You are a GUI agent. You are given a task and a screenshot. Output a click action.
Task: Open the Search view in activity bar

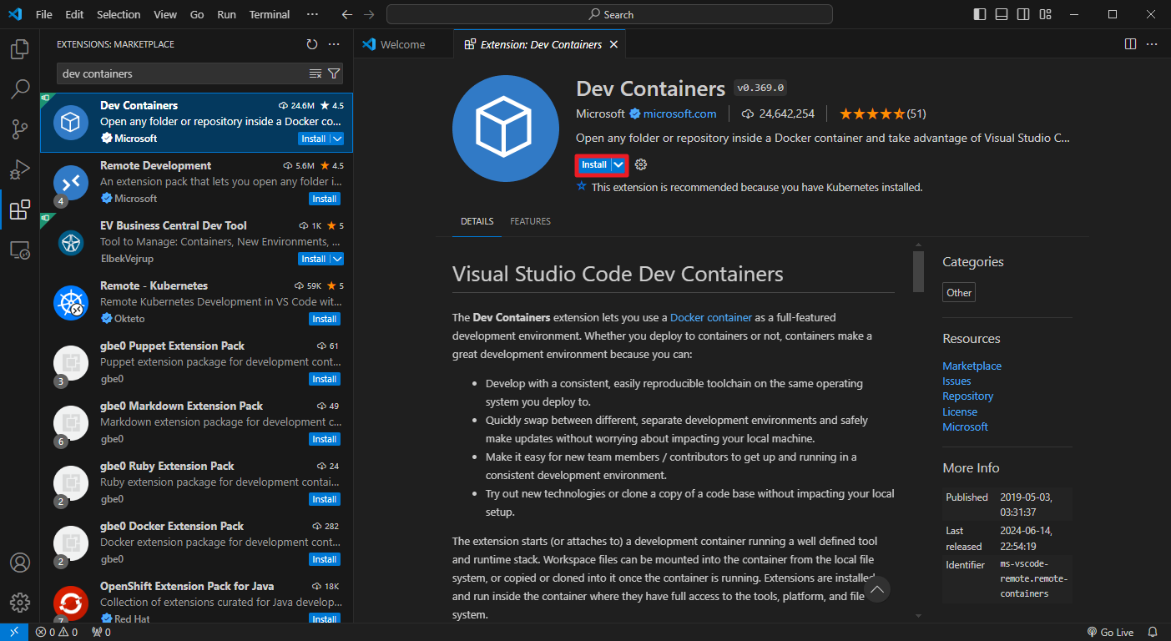(20, 88)
